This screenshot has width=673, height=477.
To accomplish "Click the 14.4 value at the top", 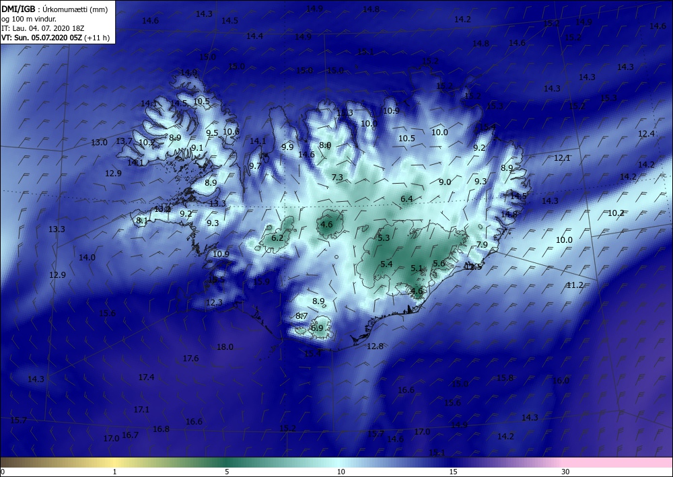I will (x=254, y=36).
